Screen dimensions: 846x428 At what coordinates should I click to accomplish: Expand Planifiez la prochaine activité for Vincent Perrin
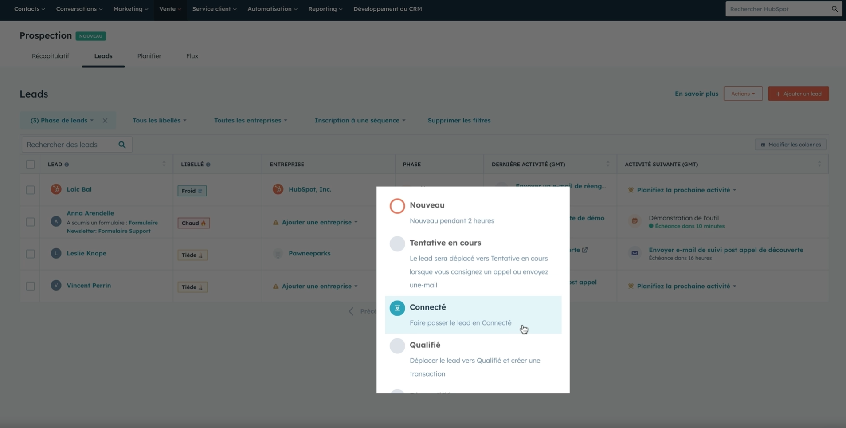(x=686, y=286)
